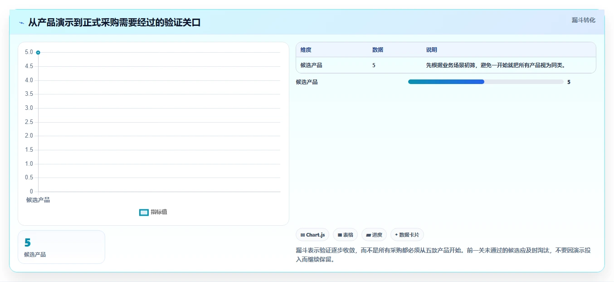Image resolution: width=614 pixels, height=282 pixels.
Task: Click the description cell starting 先根据业务场景初筛
Action: point(495,65)
